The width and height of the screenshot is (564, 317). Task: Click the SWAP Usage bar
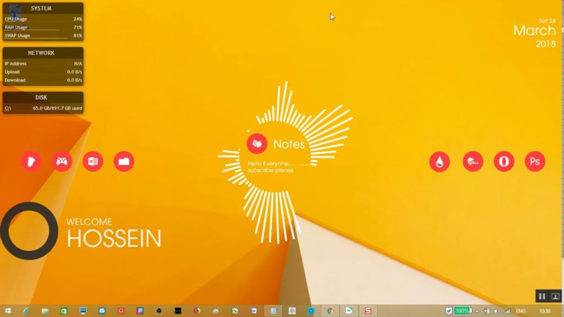pos(43,36)
